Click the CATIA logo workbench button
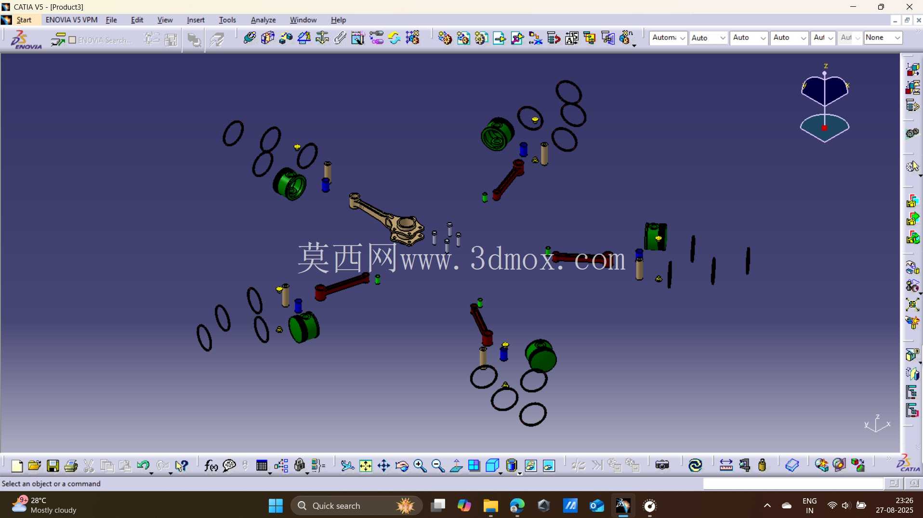 point(908,463)
